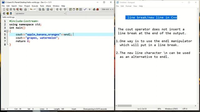The height and width of the screenshot is (112, 200).
Task: Open the Search menu in Dev-C++
Action: coord(14,6)
